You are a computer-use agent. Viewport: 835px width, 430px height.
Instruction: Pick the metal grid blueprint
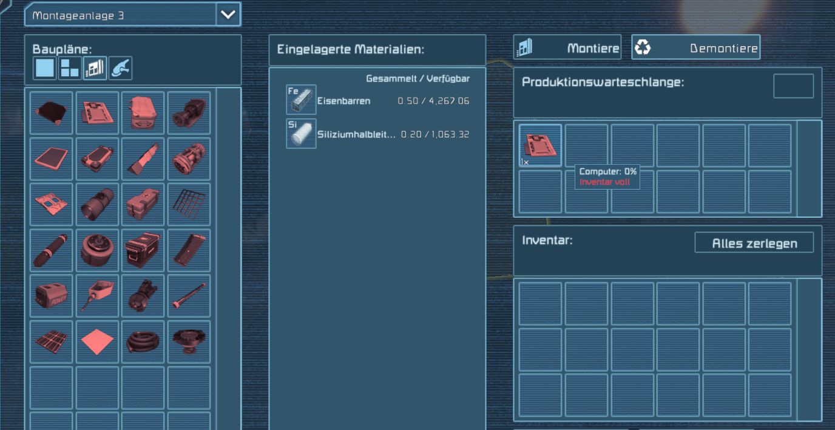189,204
